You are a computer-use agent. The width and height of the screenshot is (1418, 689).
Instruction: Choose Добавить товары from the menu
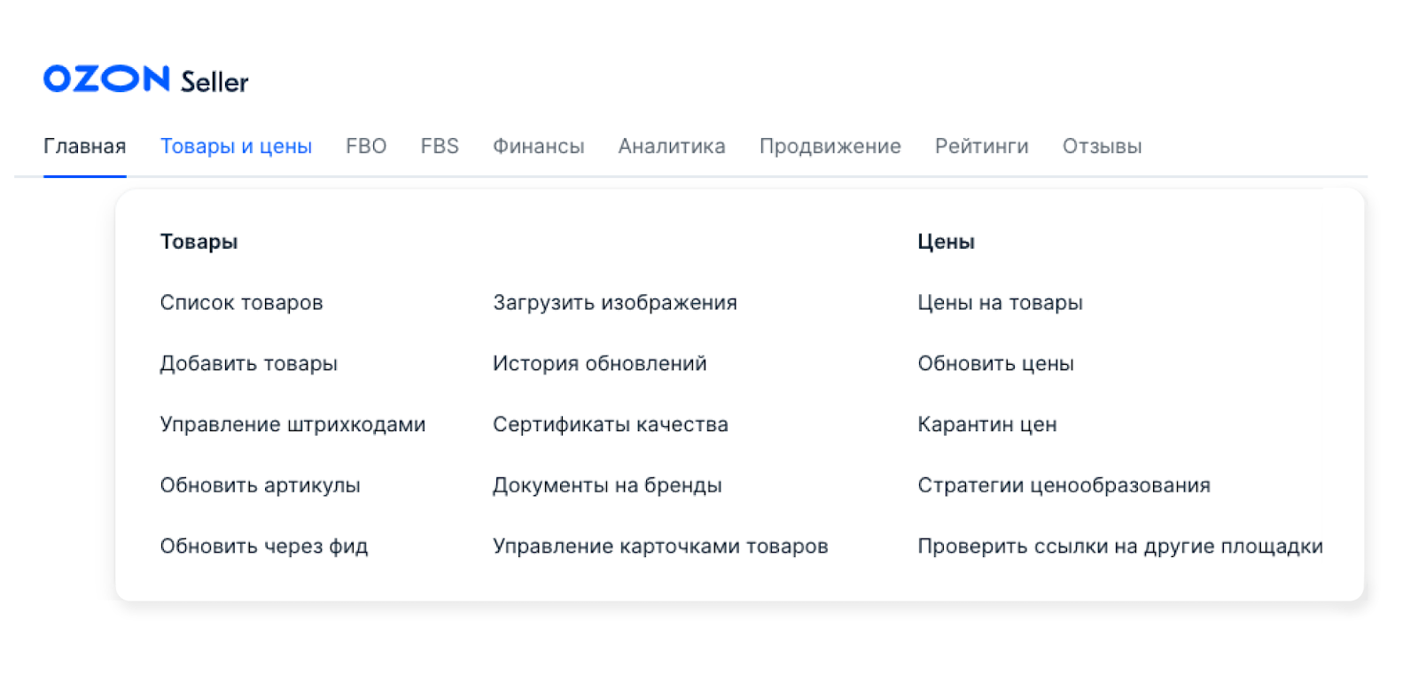pyautogui.click(x=248, y=364)
